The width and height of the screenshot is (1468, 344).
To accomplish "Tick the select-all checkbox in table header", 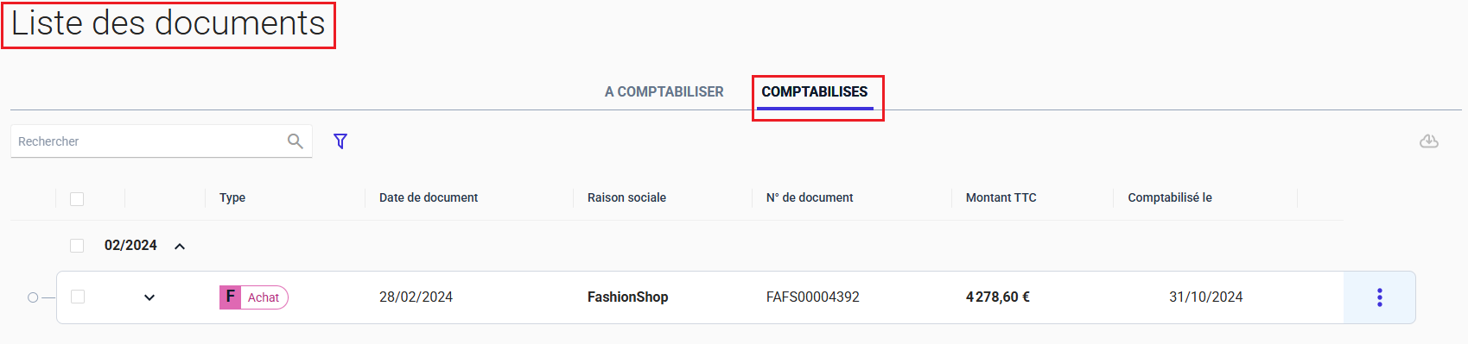I will click(77, 198).
